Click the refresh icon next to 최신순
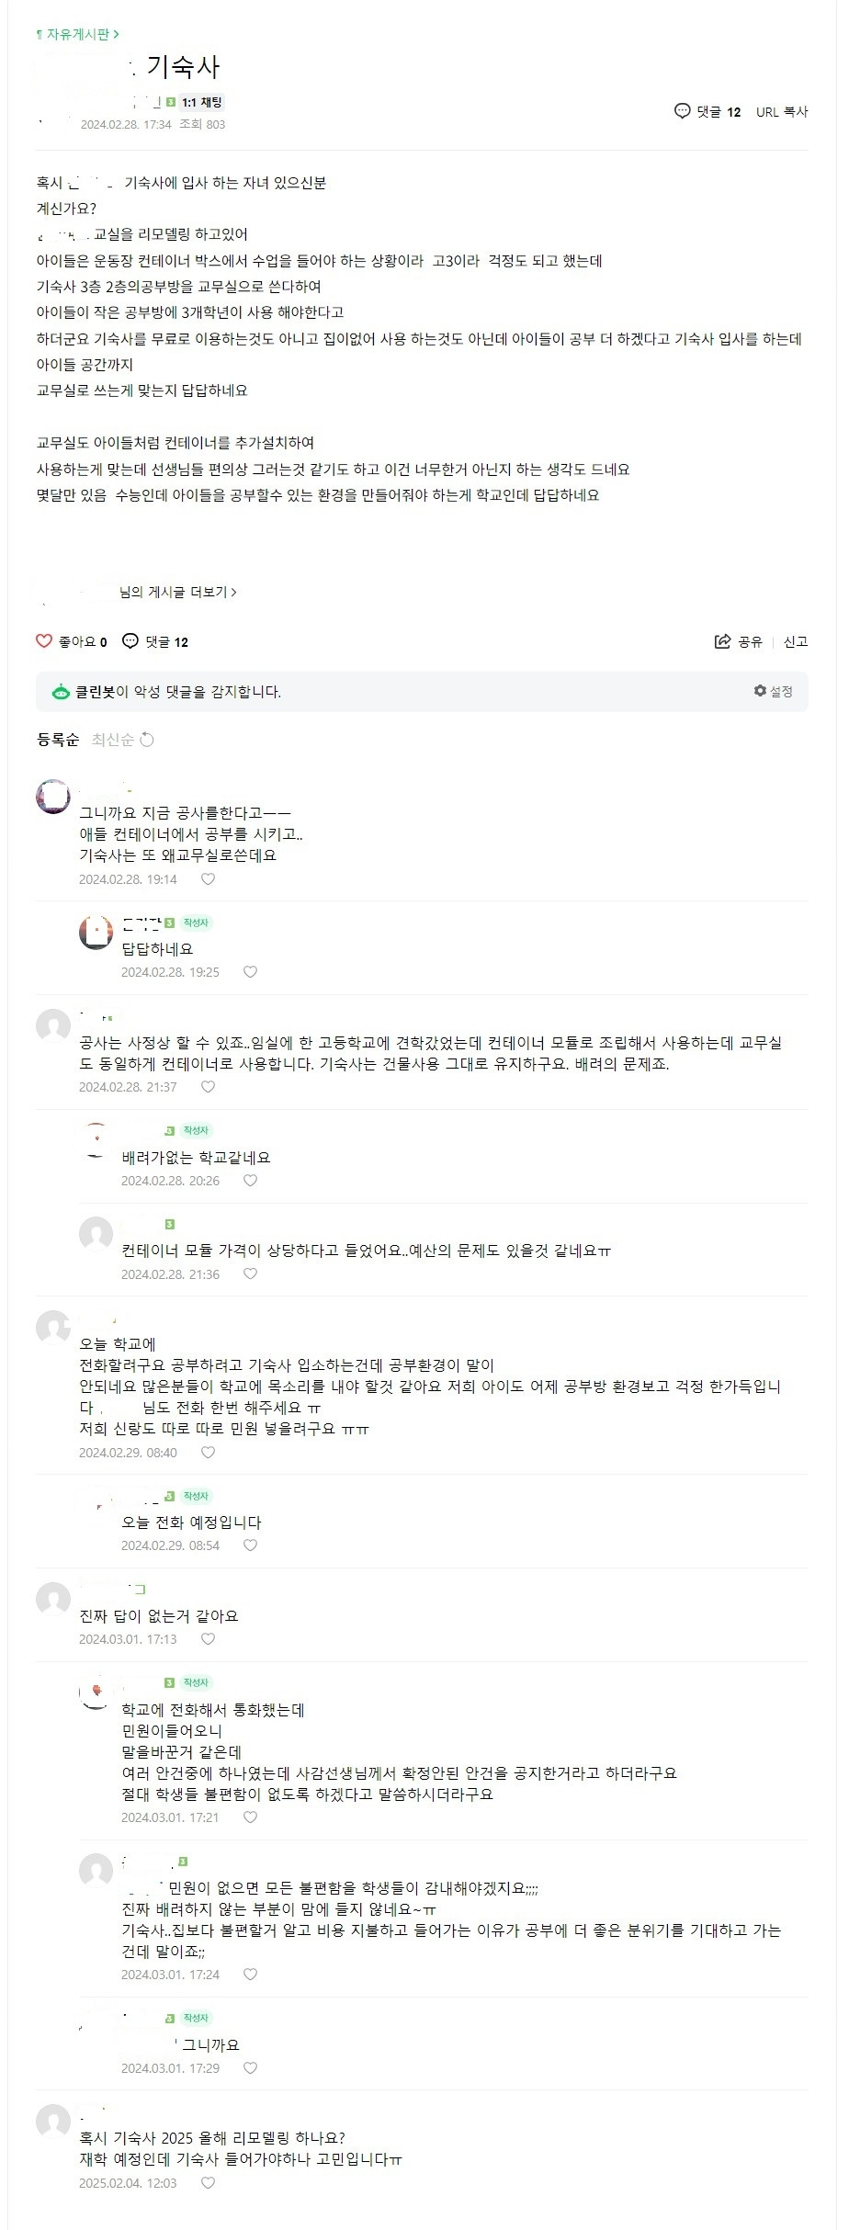 coord(147,740)
